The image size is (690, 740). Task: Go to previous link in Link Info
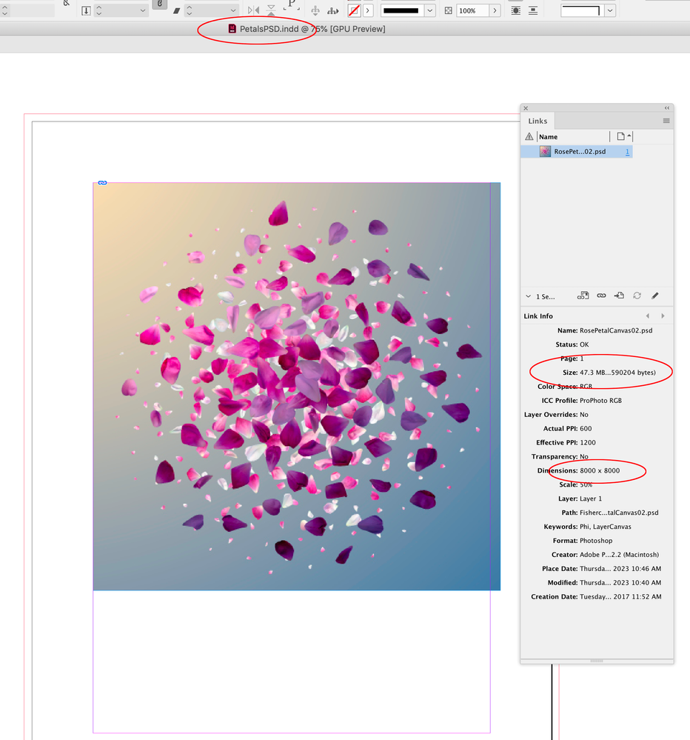click(648, 316)
